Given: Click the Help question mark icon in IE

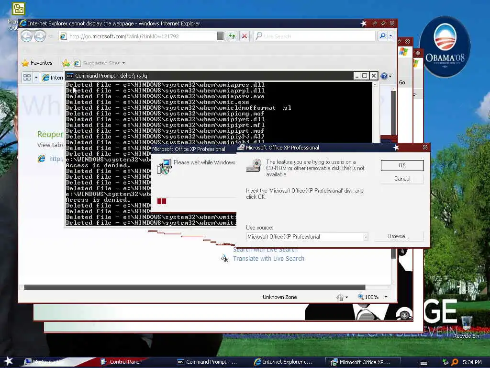Looking at the screenshot, I should tap(384, 76).
